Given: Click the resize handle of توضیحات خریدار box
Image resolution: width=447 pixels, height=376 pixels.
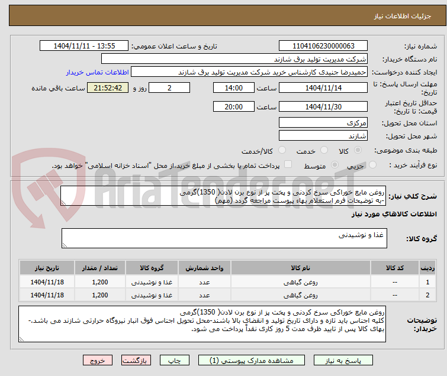Looking at the screenshot, I should pos(21,339).
